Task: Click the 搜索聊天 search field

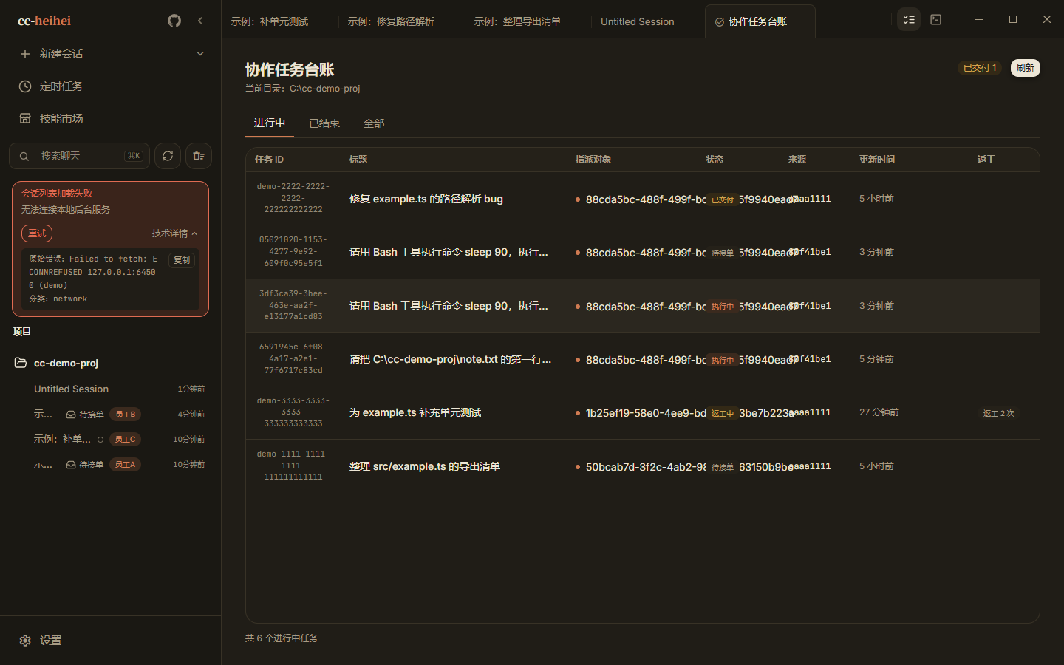Action: 80,156
